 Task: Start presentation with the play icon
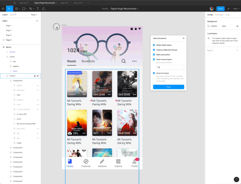[x=229, y=9]
